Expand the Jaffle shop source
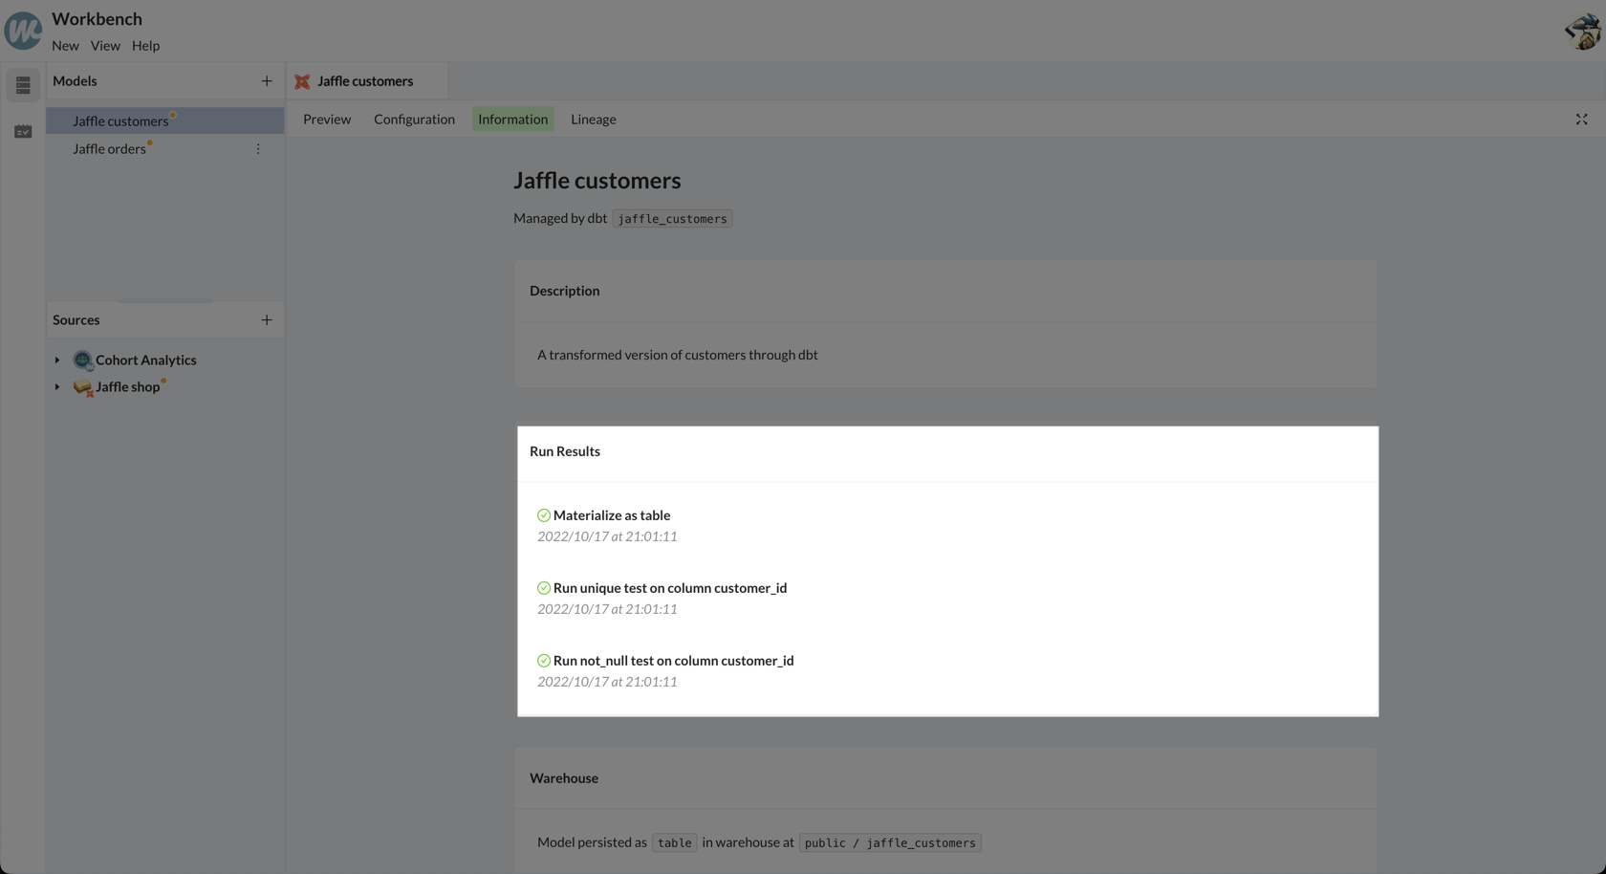Screen dimensions: 1606x874 57,387
